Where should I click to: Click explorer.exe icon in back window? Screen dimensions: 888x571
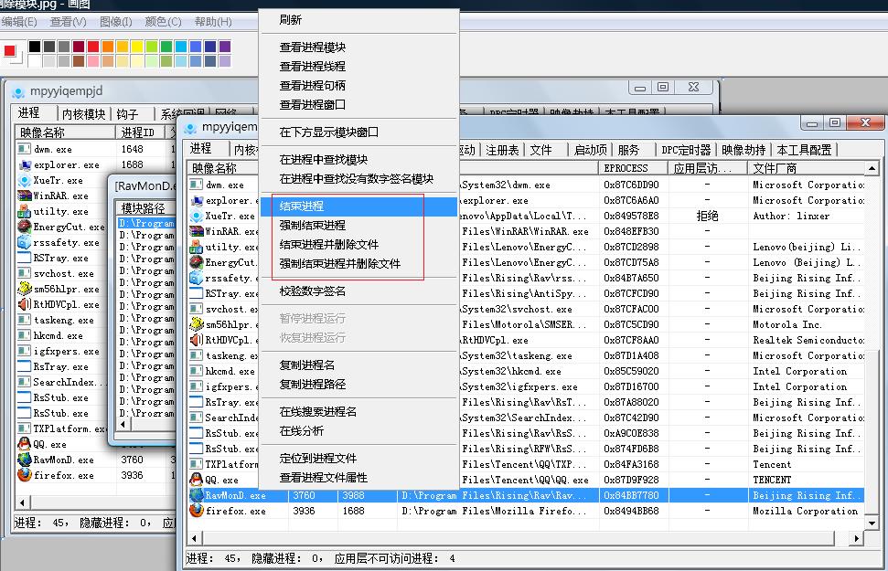click(25, 164)
